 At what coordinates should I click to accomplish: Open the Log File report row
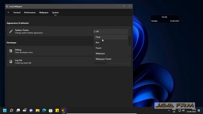pos(69,61)
